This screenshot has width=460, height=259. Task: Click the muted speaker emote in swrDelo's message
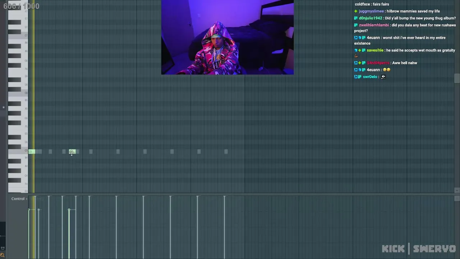click(x=383, y=77)
